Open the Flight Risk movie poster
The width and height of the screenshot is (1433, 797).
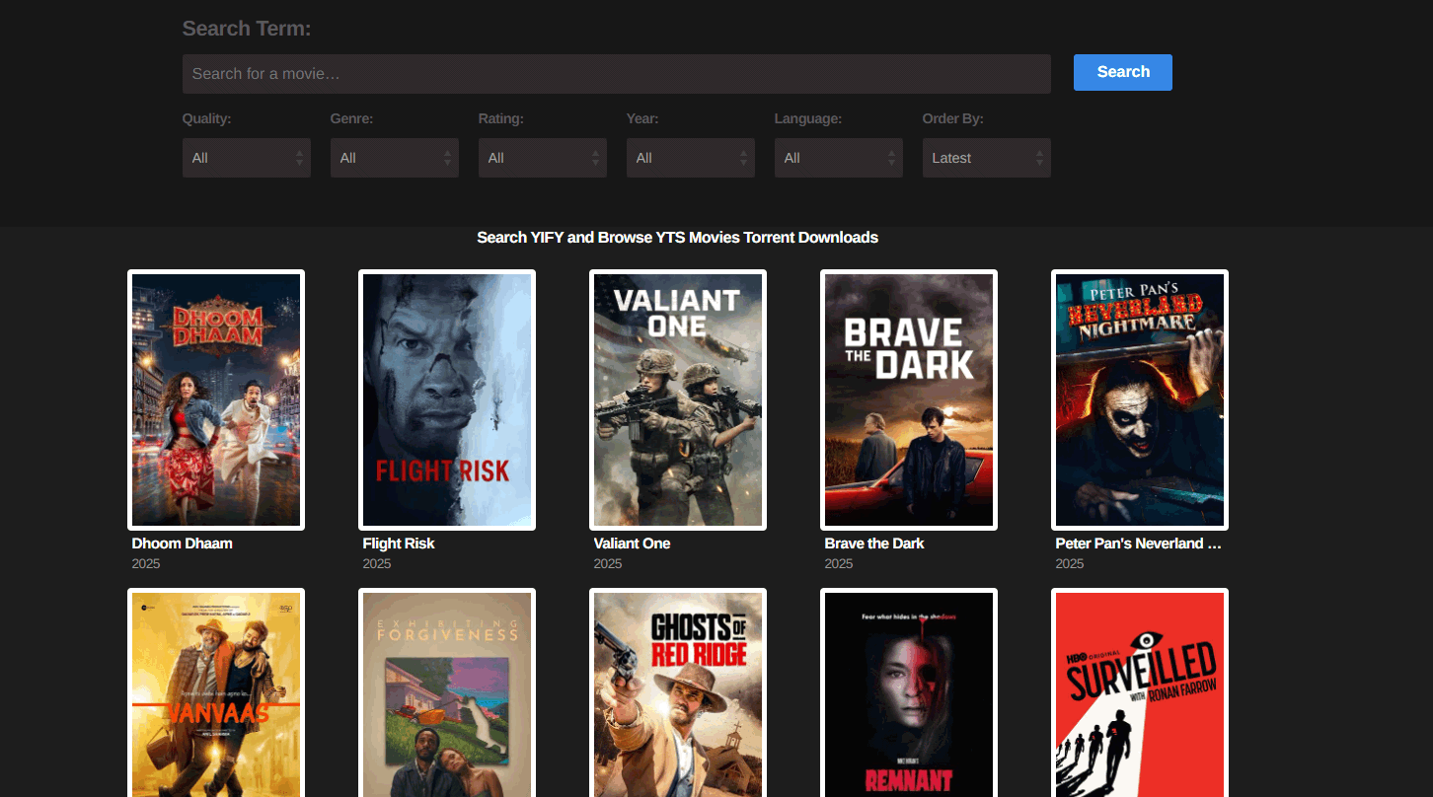pos(447,399)
